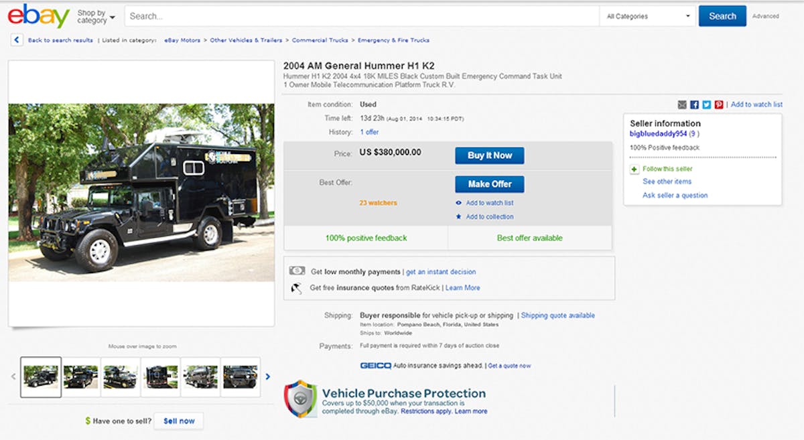
Task: Open the Ask seller a question link
Action: (x=675, y=196)
